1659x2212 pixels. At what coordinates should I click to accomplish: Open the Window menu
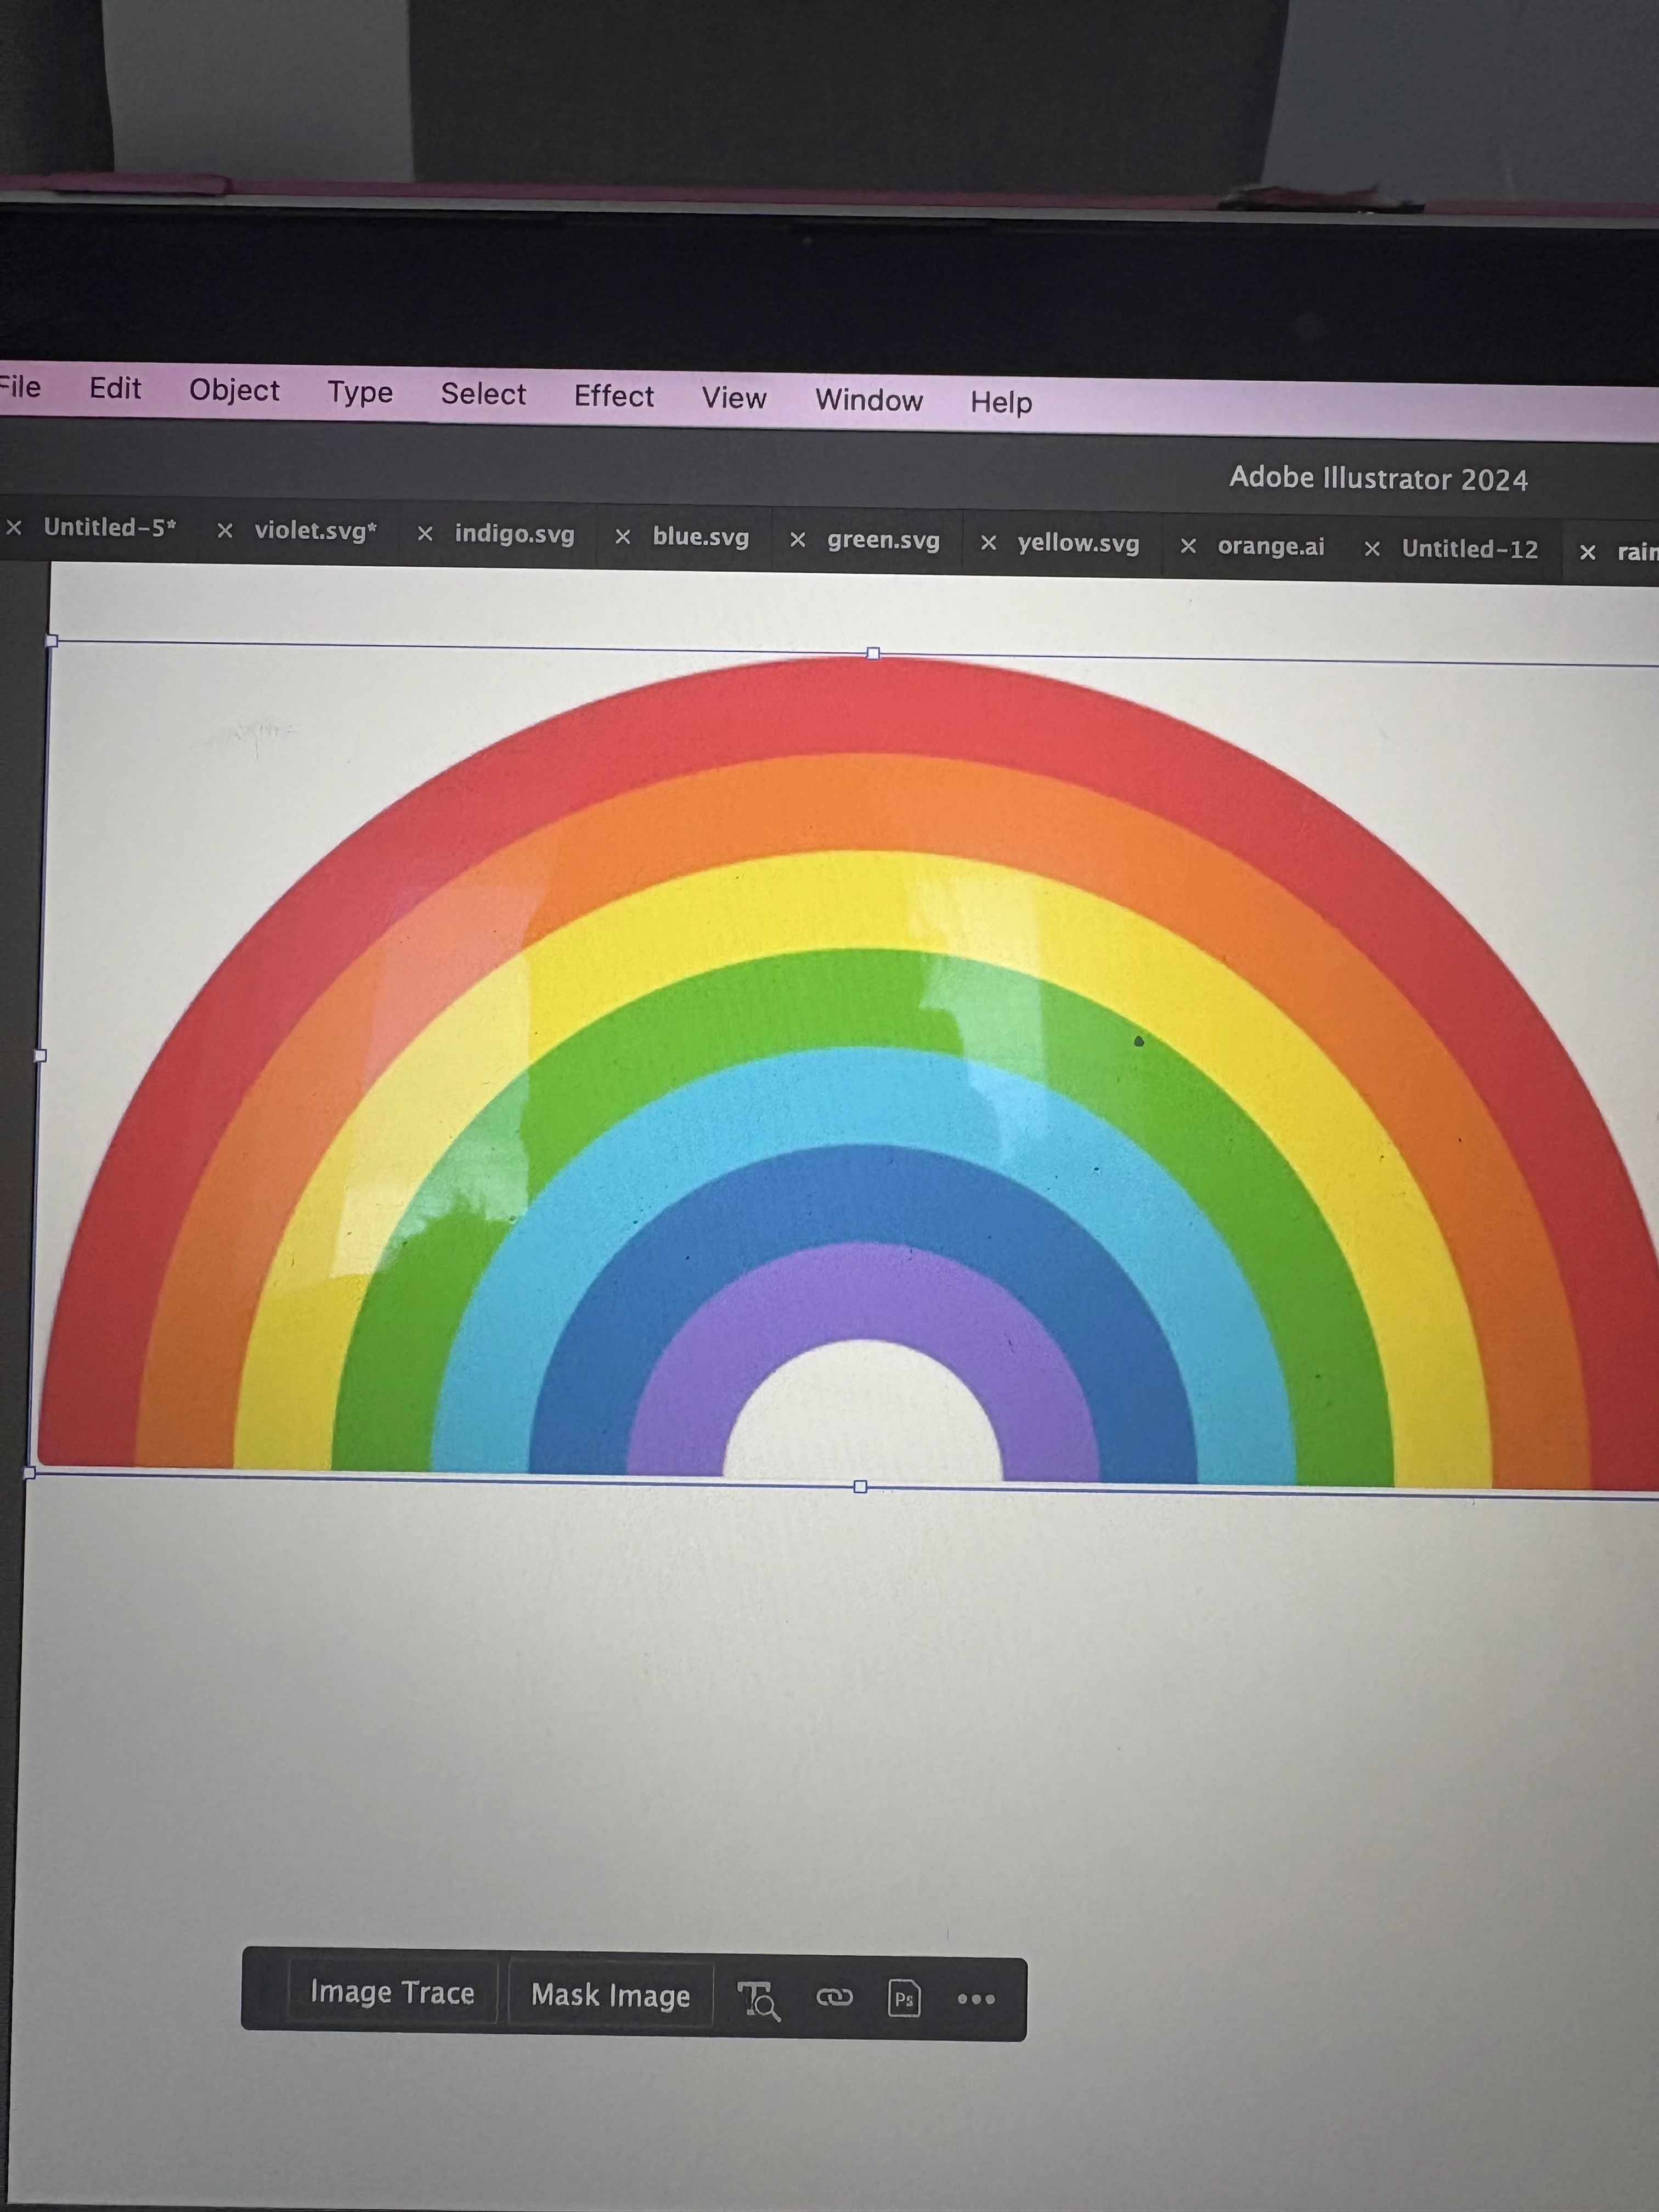868,400
